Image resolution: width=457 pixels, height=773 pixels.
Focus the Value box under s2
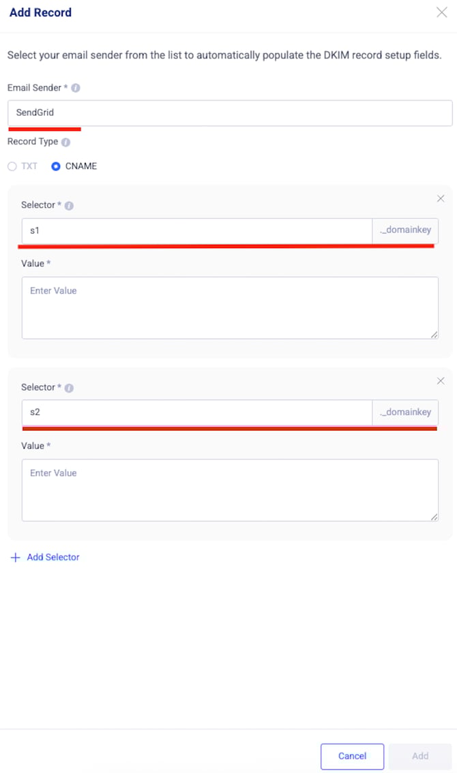click(x=230, y=490)
